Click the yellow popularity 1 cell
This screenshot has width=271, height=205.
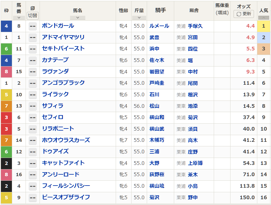tap(264, 26)
